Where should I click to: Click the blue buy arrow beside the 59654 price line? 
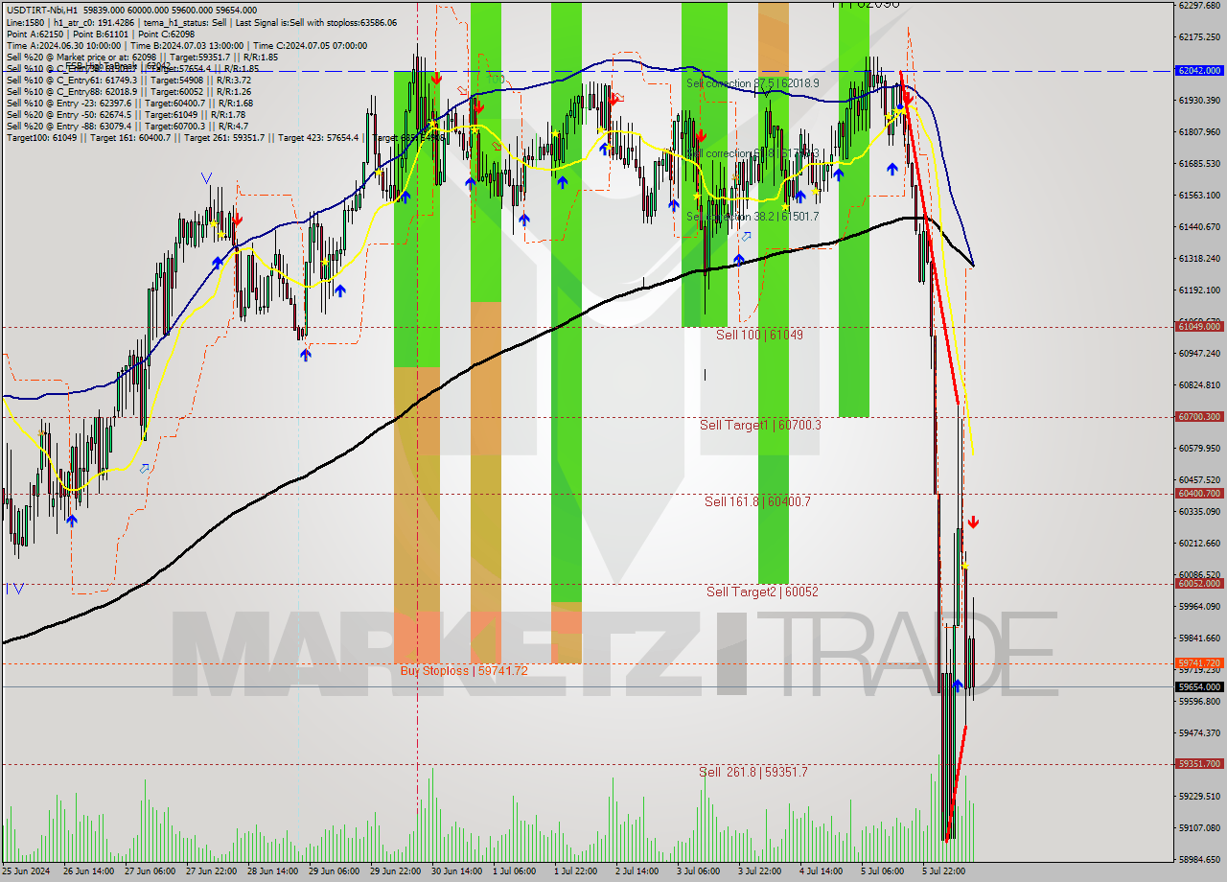(957, 685)
